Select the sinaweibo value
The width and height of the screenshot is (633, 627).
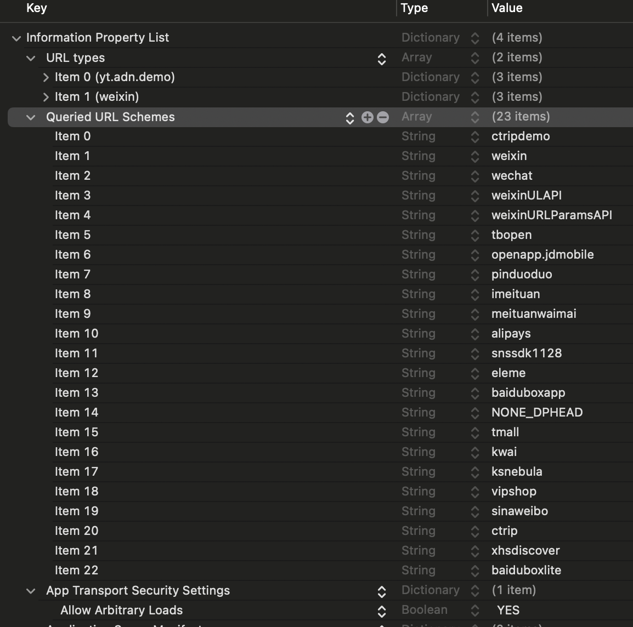519,511
